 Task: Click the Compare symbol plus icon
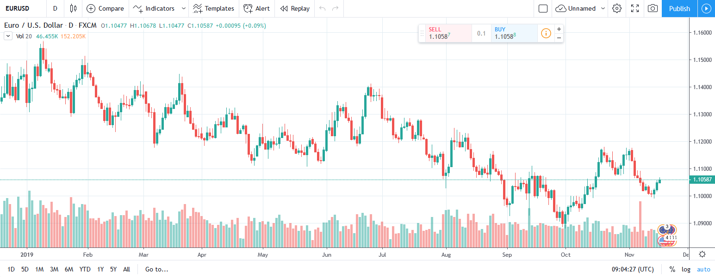(x=91, y=8)
